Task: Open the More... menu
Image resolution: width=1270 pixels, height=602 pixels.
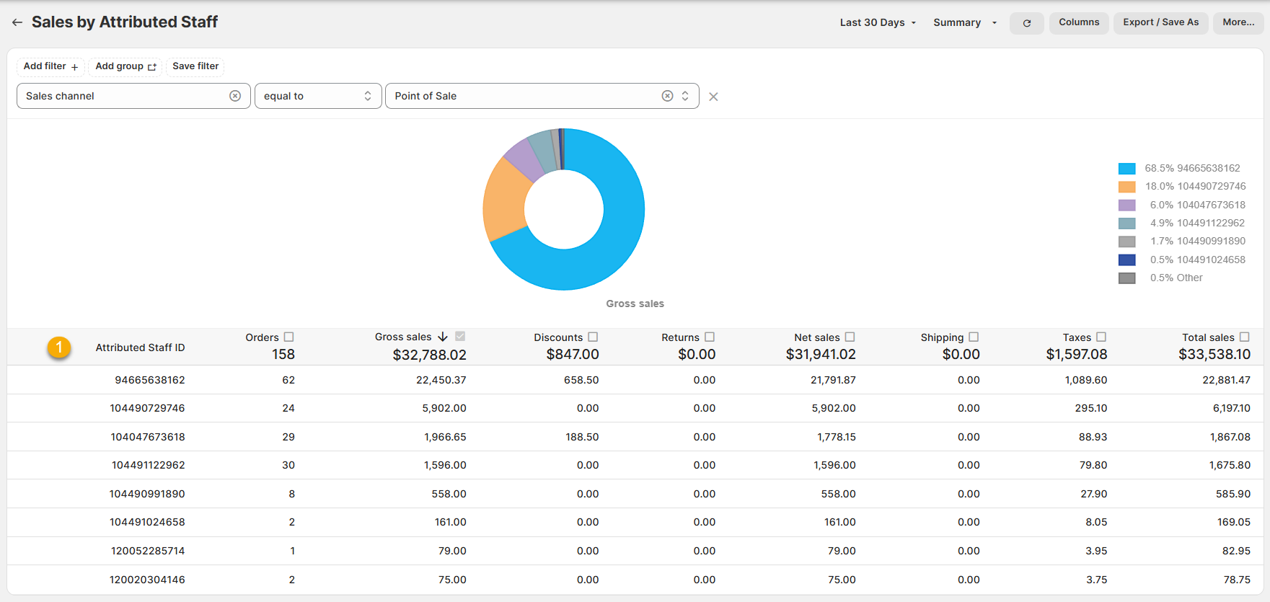Action: click(1238, 22)
